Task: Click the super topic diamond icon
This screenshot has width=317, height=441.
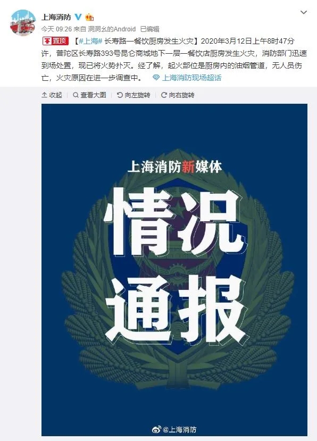Action: click(156, 78)
